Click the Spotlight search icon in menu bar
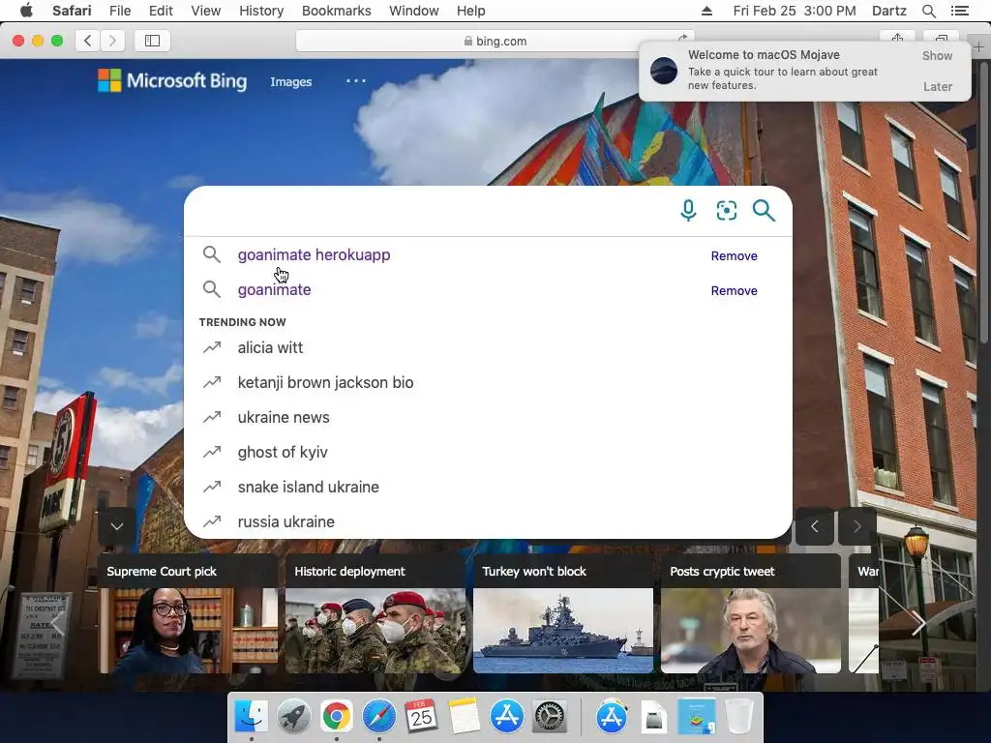 [928, 11]
